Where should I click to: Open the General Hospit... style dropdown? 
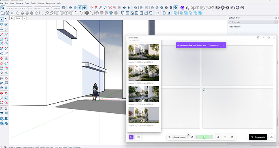click(180, 137)
